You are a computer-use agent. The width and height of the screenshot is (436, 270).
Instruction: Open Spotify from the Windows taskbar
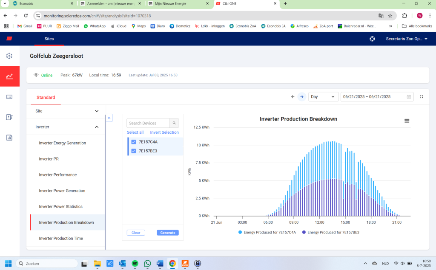click(x=135, y=264)
